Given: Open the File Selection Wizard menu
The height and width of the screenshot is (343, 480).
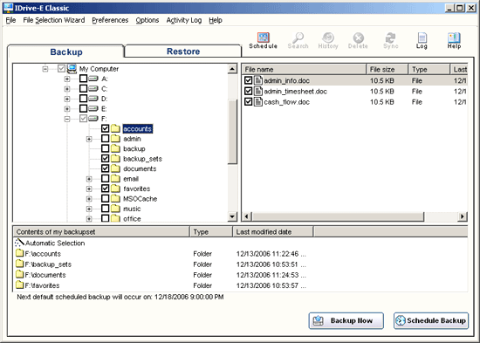Looking at the screenshot, I should 54,20.
